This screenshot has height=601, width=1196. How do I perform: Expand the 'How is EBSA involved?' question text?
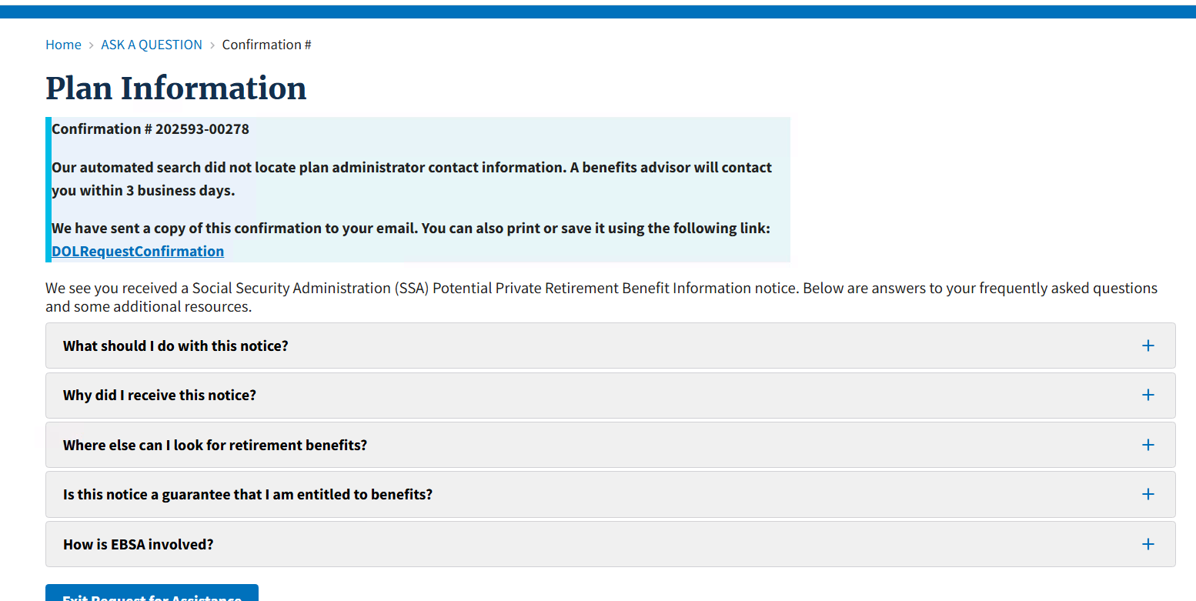tap(139, 544)
